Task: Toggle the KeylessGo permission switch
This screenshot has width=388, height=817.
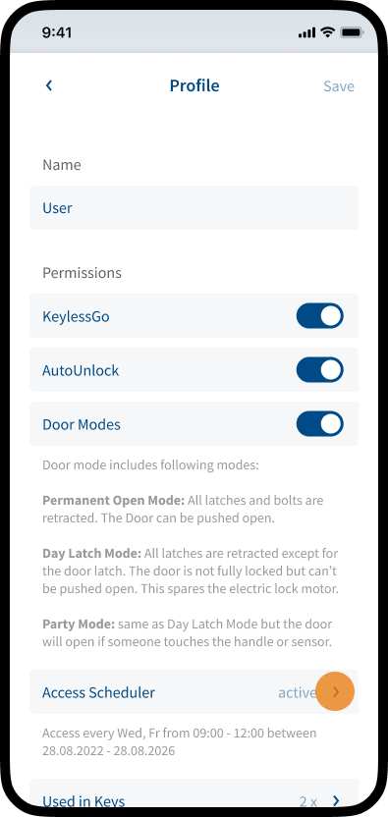Action: coord(319,316)
